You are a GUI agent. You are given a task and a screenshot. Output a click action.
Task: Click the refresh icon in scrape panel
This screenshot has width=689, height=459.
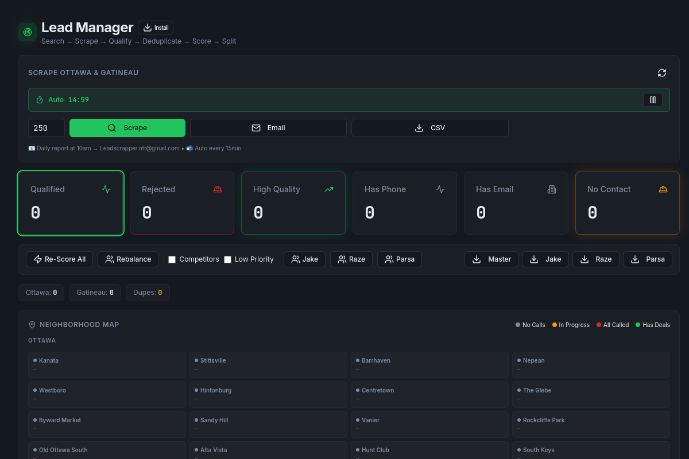point(662,73)
